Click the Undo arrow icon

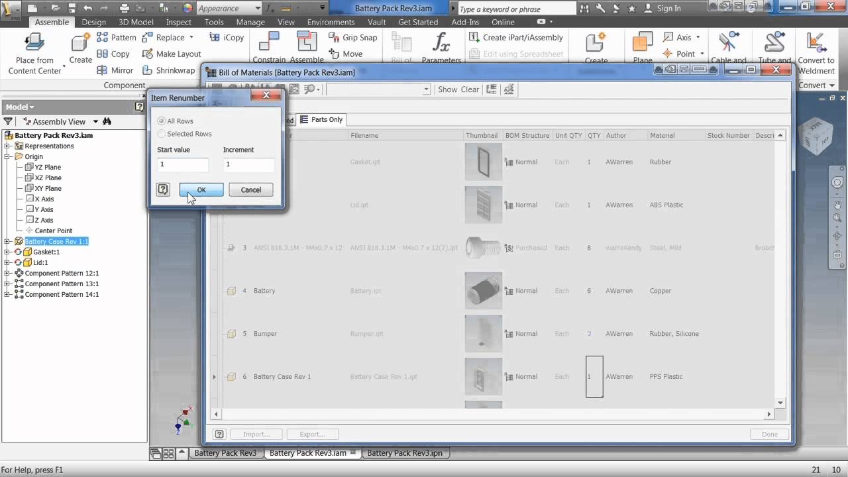[87, 8]
